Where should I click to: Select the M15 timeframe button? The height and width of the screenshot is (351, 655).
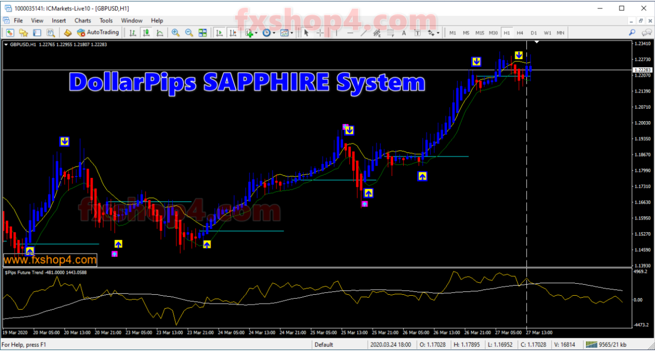(x=480, y=33)
